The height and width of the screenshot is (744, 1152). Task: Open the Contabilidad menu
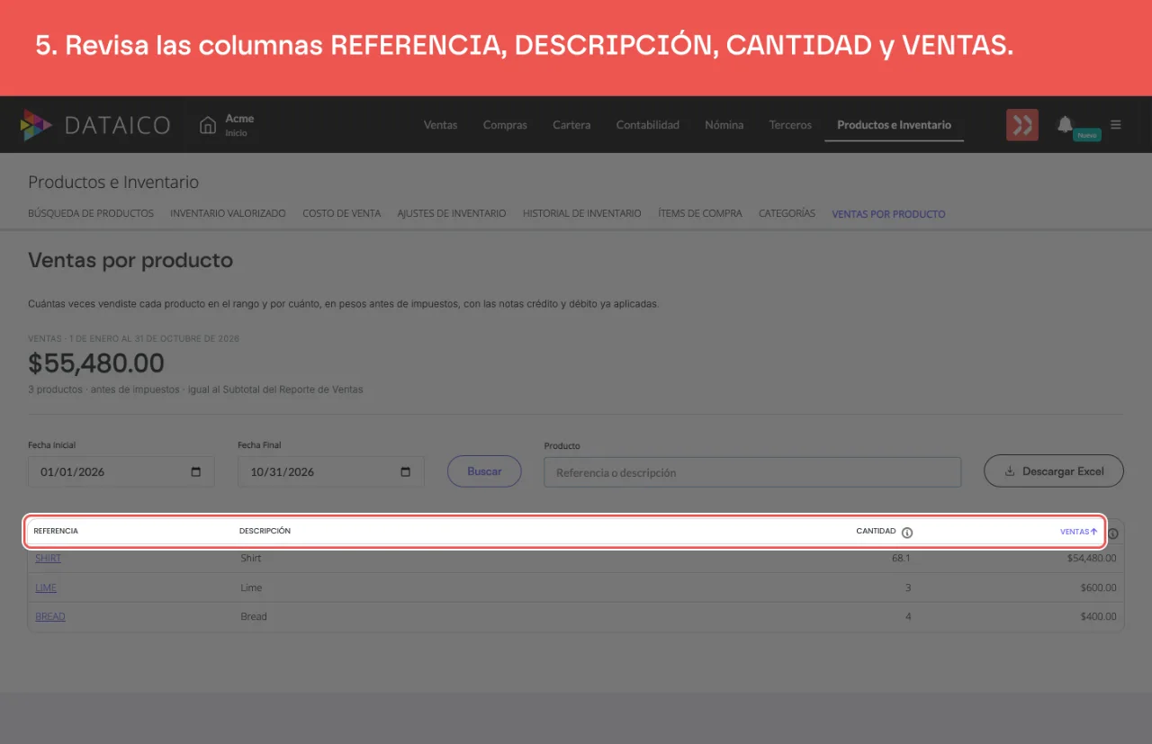648,125
